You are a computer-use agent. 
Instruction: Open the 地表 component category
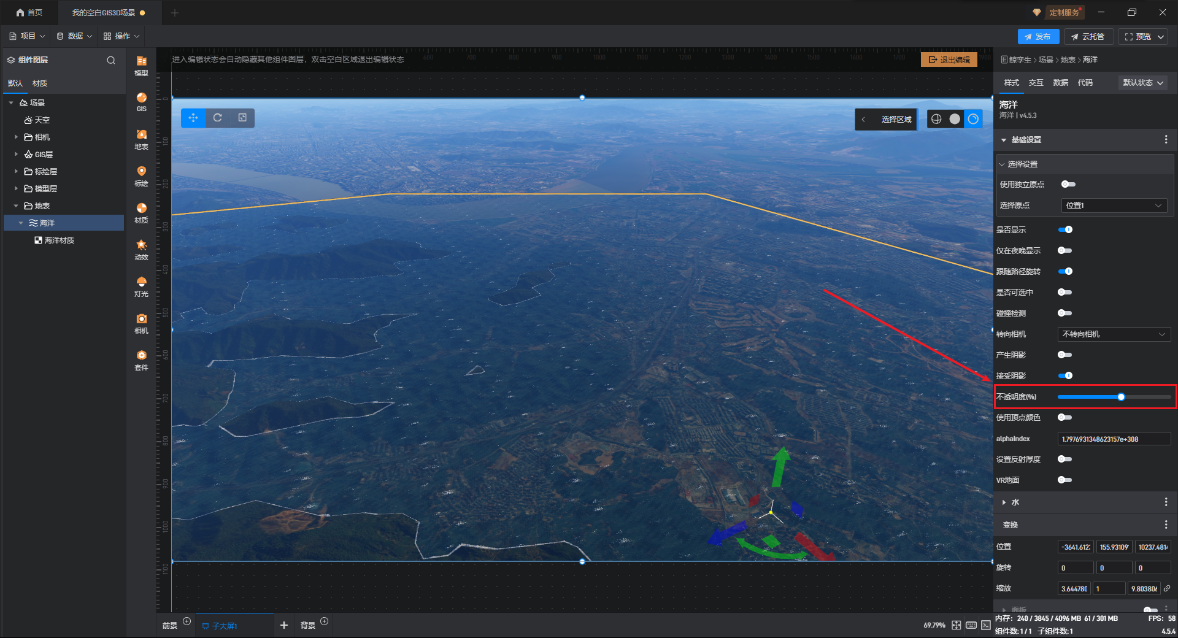[141, 139]
